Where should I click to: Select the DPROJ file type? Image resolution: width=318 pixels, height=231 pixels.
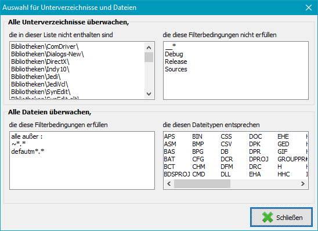coord(259,159)
